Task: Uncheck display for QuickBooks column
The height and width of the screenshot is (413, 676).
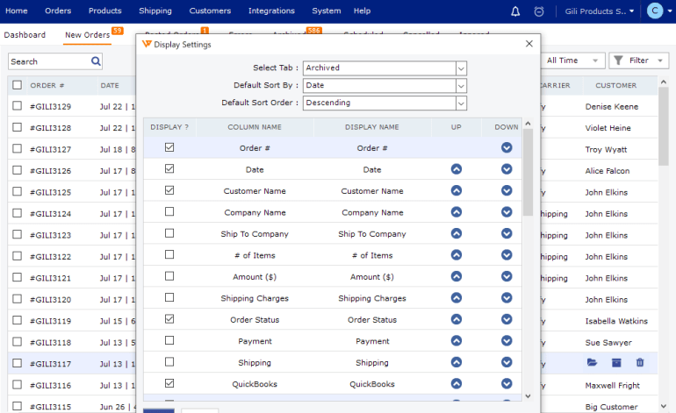Action: click(x=169, y=383)
